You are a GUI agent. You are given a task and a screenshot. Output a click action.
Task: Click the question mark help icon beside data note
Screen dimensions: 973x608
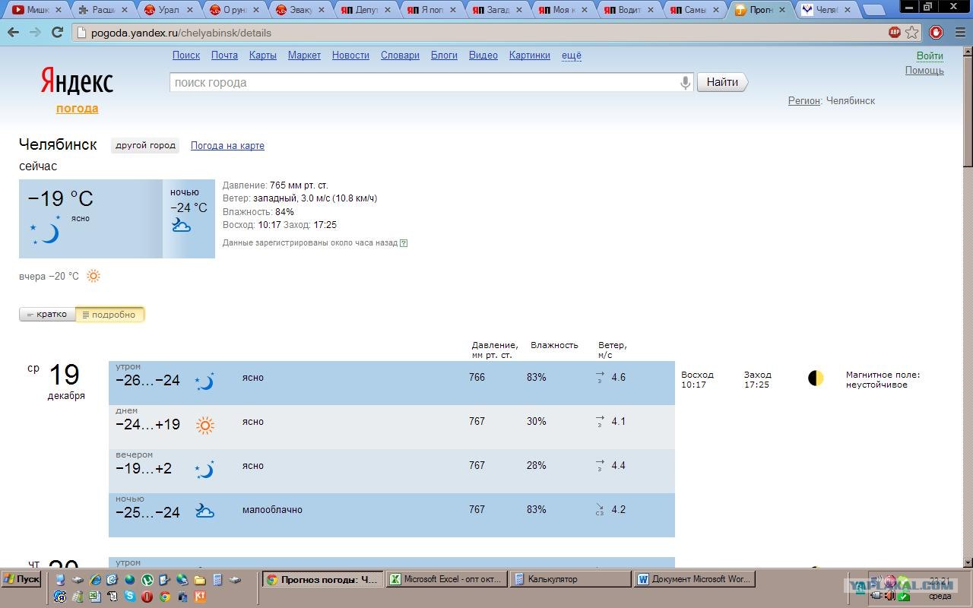coord(404,243)
